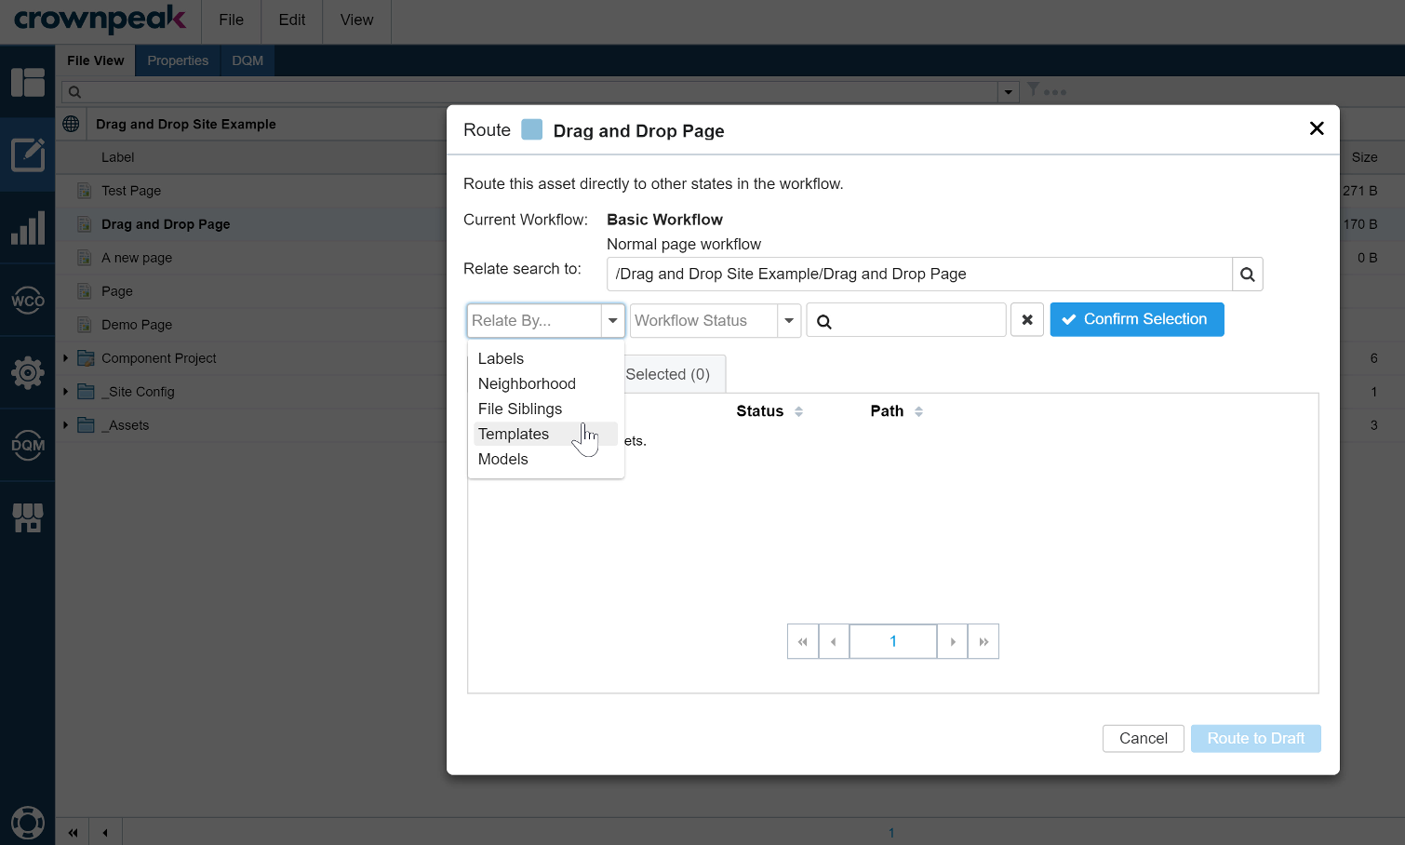This screenshot has width=1405, height=845.
Task: Go to previous page in file view footer
Action: click(x=105, y=832)
